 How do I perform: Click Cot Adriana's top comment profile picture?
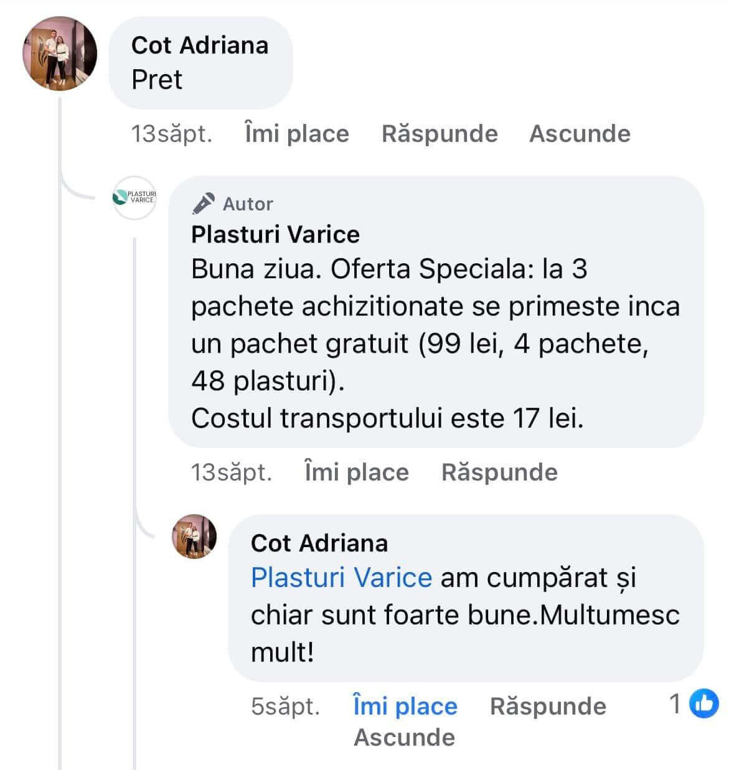tap(60, 54)
